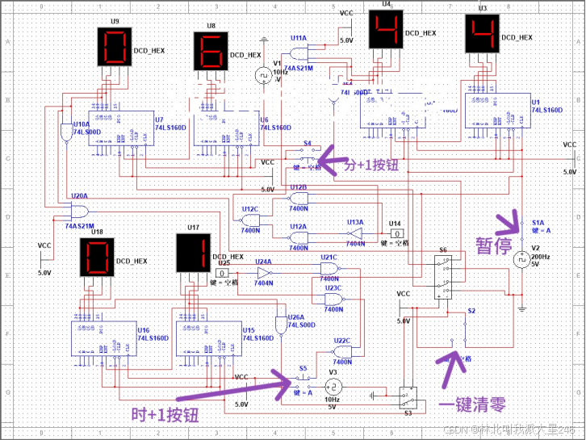
Task: Select the U12B 7400N NAND gate
Action: pyautogui.click(x=299, y=198)
